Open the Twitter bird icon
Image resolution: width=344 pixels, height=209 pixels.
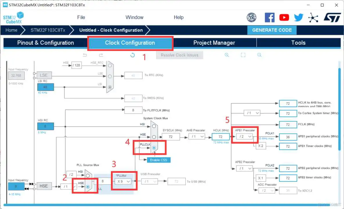click(298, 18)
